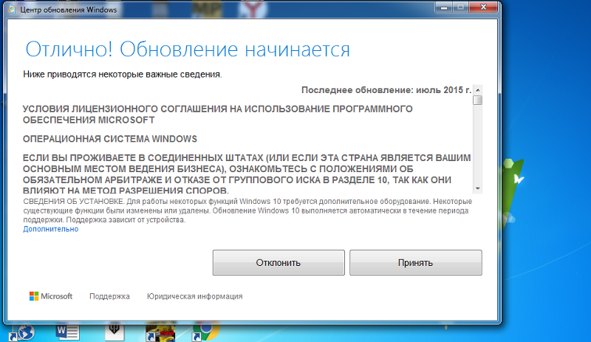
Task: Click the license scrollbar down arrow
Action: (477, 188)
